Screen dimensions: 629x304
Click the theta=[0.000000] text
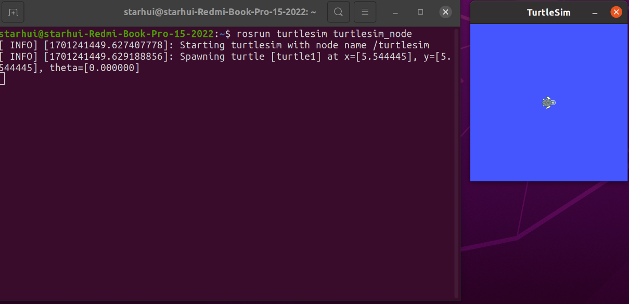click(95, 68)
